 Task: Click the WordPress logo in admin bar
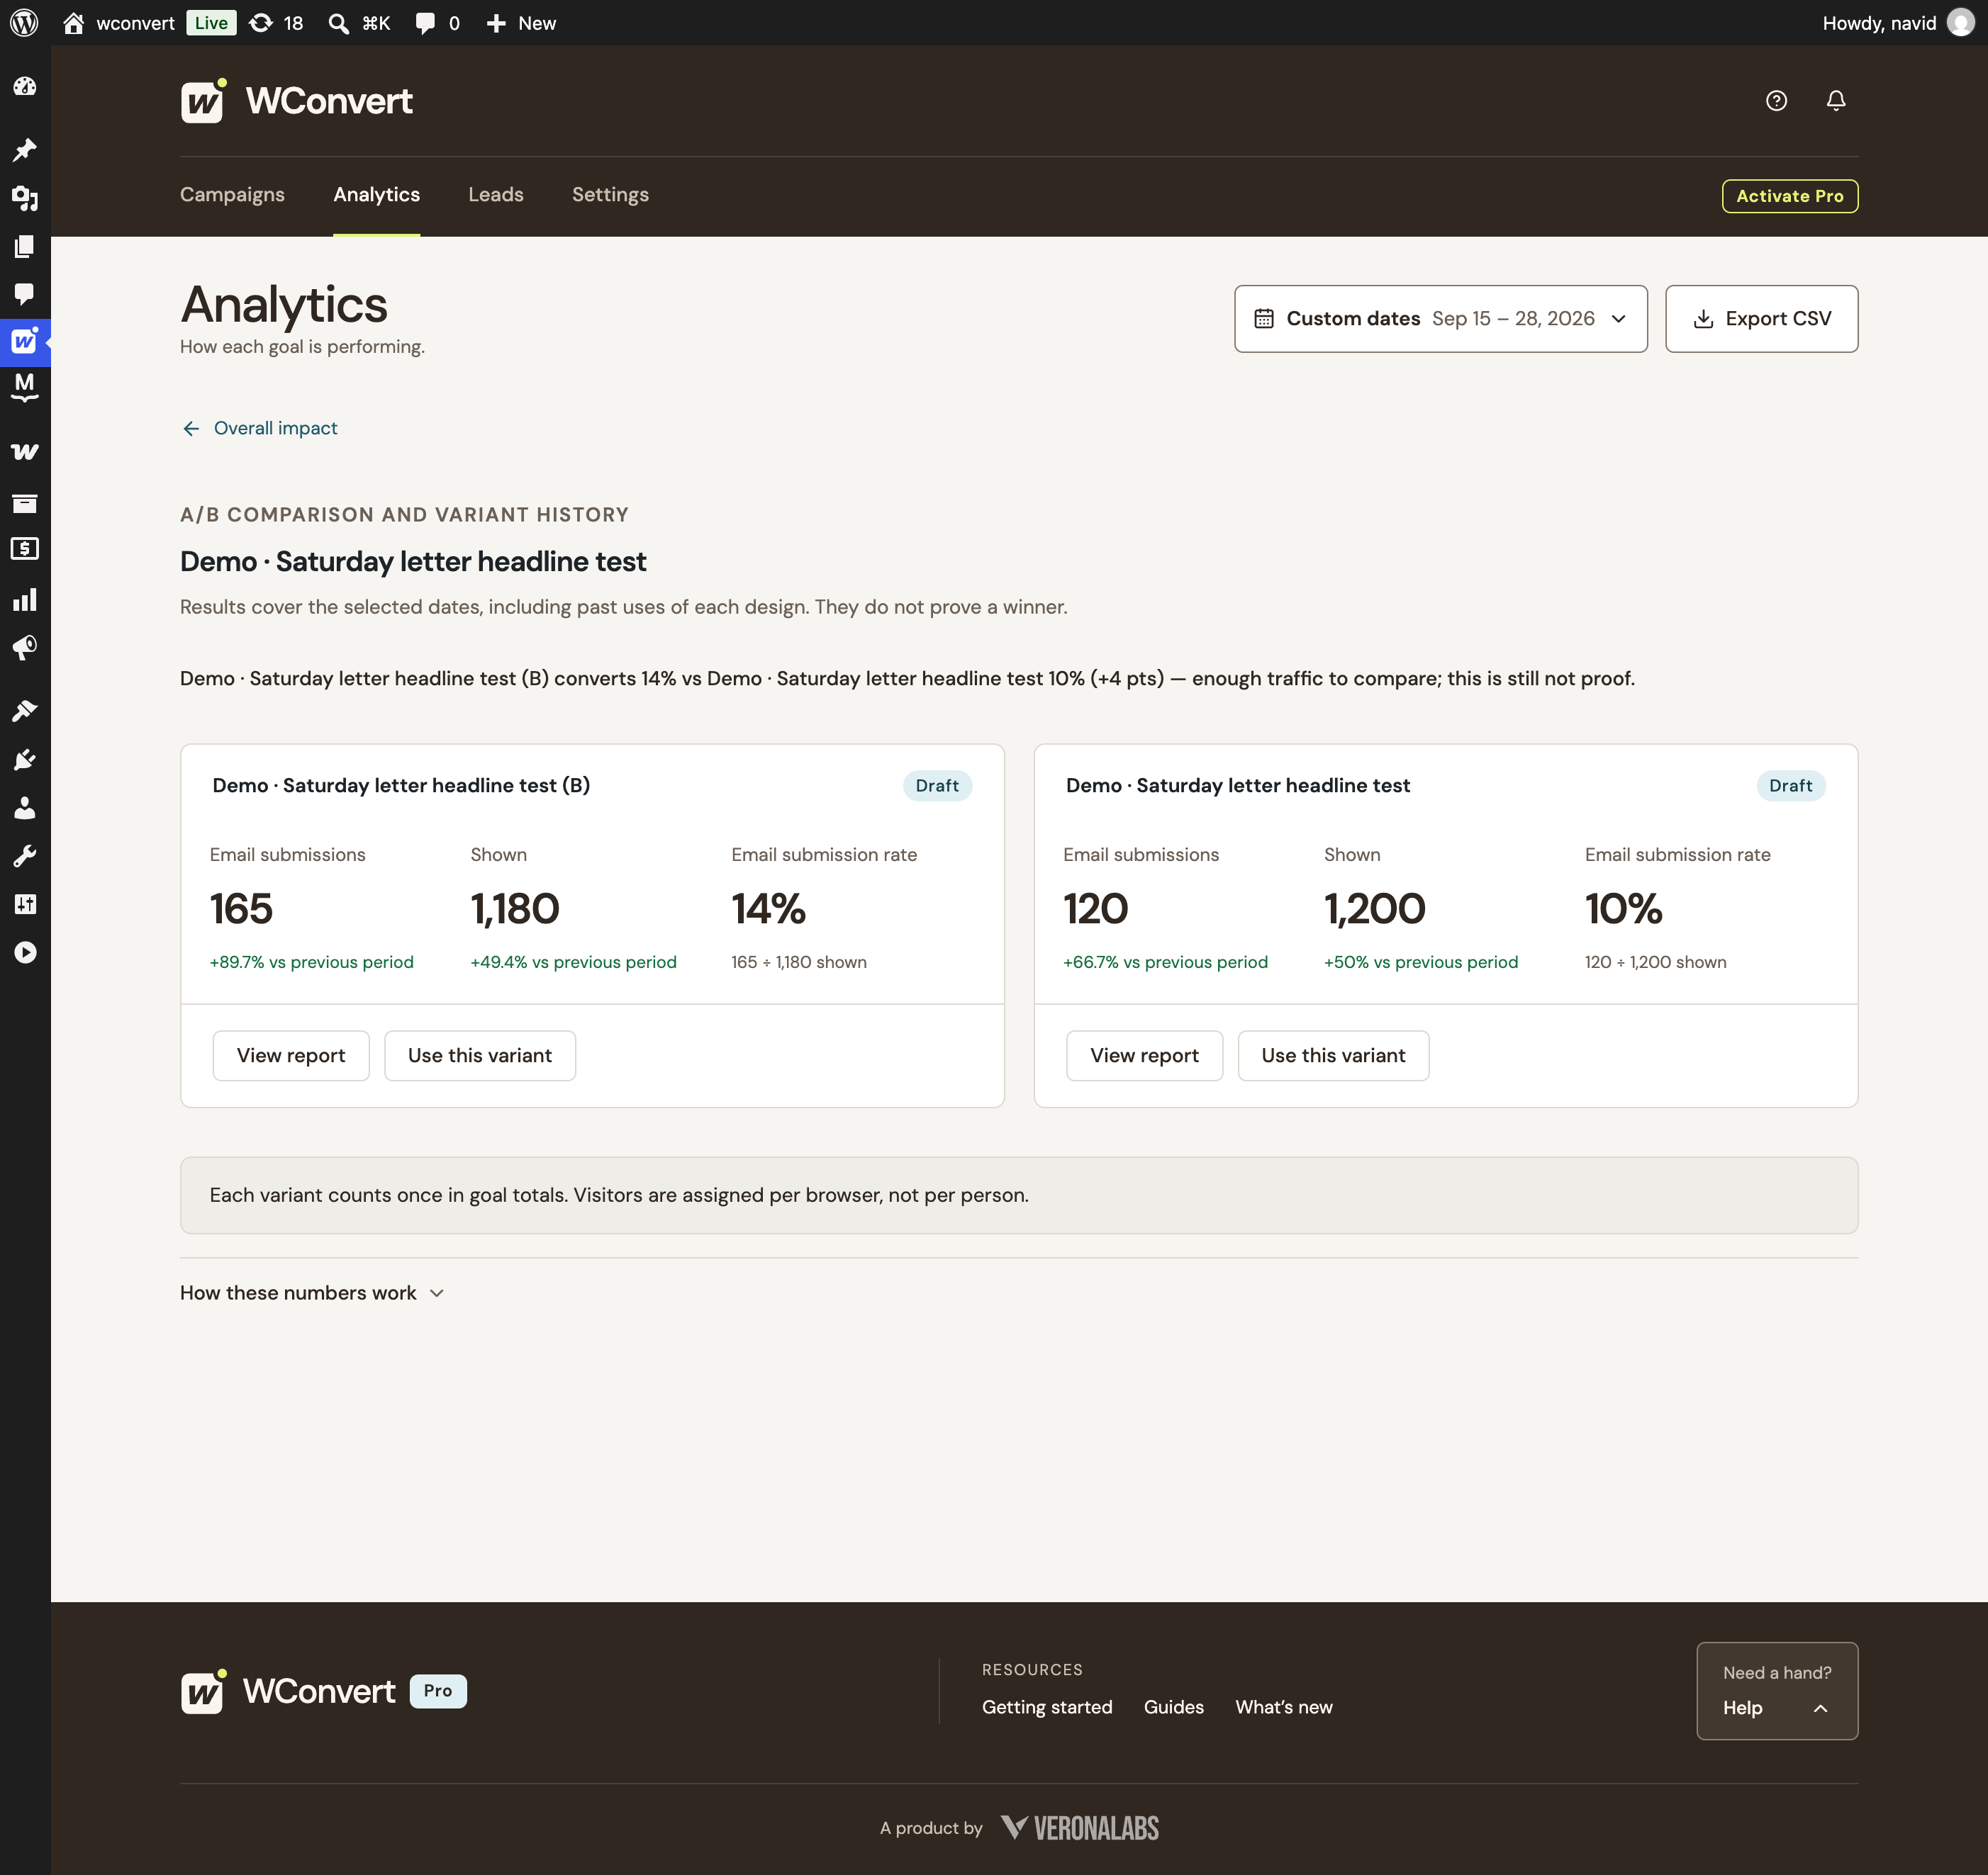click(24, 23)
